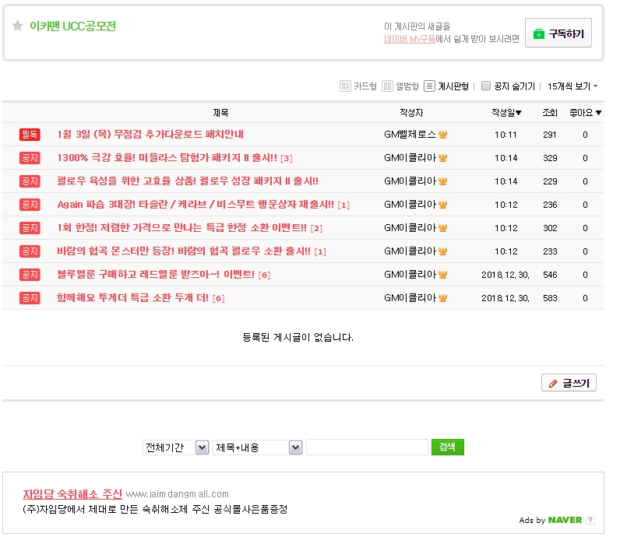620x558 pixels.
Task: Click the 필독 badge on first post
Action: coord(30,135)
